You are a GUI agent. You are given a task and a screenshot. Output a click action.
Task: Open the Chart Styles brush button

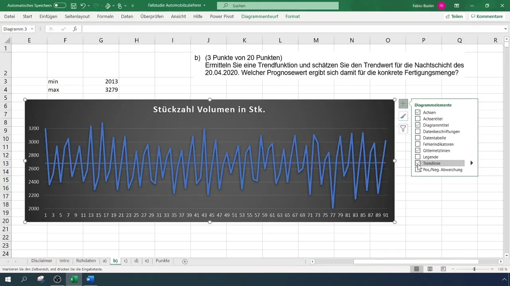(403, 116)
